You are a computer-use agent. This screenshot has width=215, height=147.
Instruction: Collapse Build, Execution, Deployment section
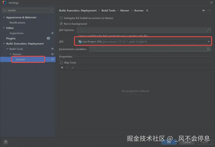click(x=4, y=44)
